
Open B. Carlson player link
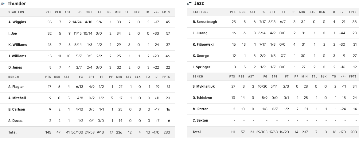point(17,109)
